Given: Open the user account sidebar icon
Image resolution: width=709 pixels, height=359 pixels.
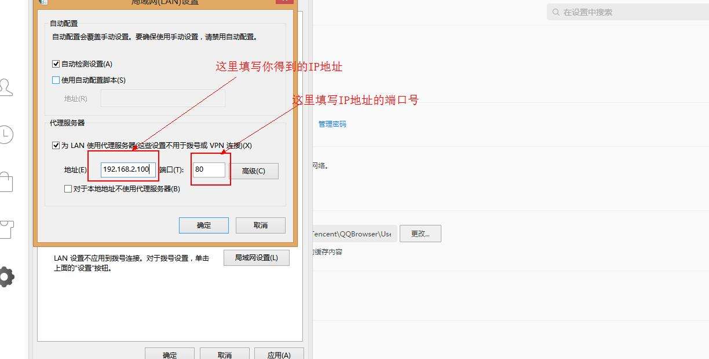Looking at the screenshot, I should point(6,87).
